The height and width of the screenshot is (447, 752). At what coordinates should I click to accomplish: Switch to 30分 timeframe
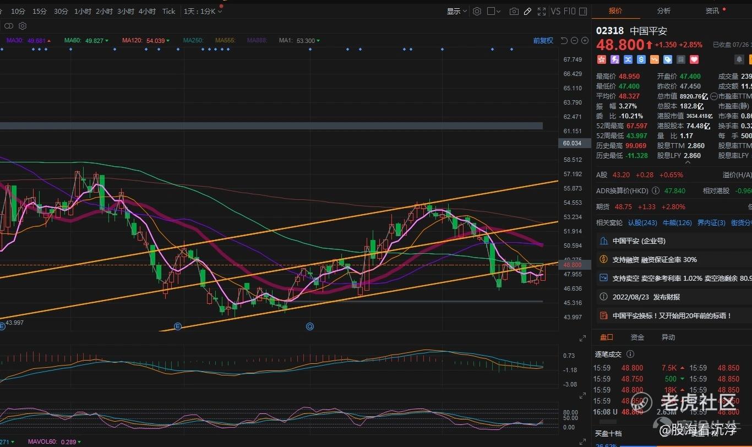tap(61, 11)
